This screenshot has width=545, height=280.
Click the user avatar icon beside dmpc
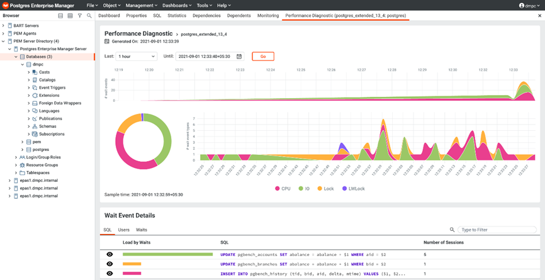point(521,6)
